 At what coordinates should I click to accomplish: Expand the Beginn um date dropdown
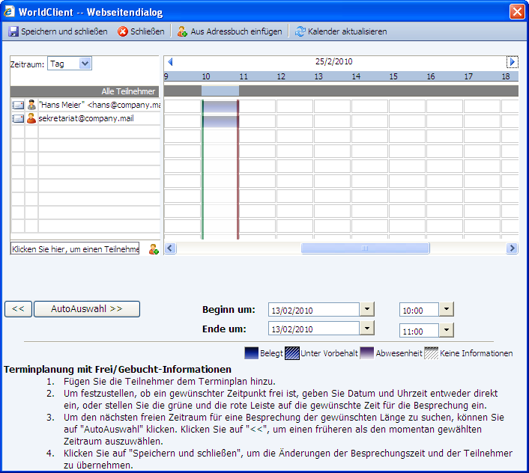(367, 309)
